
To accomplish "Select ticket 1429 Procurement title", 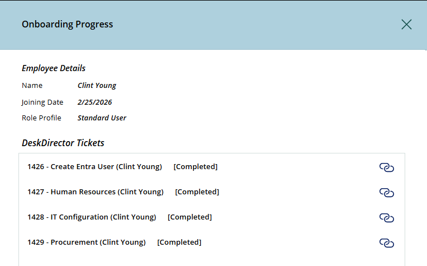I will pos(87,242).
